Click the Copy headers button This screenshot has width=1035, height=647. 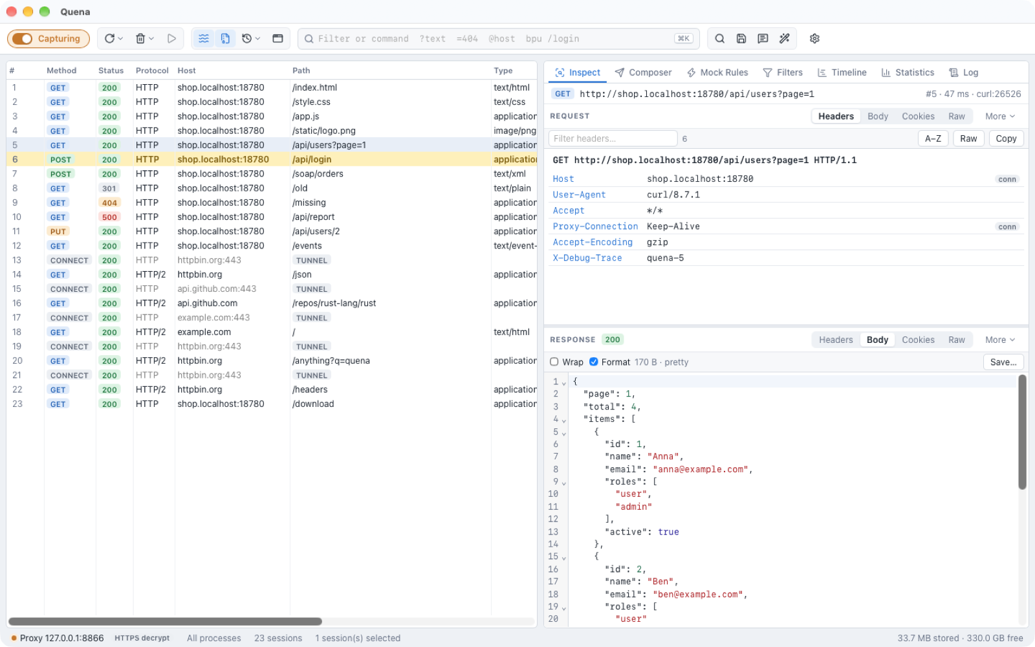pyautogui.click(x=1006, y=138)
